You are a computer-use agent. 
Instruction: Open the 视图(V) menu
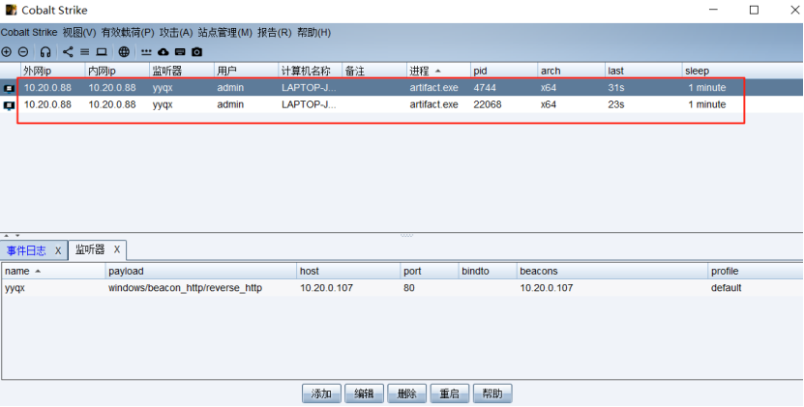79,32
